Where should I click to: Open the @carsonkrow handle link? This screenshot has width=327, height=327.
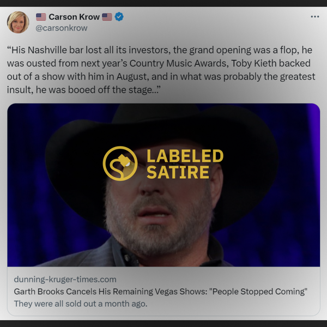(61, 28)
